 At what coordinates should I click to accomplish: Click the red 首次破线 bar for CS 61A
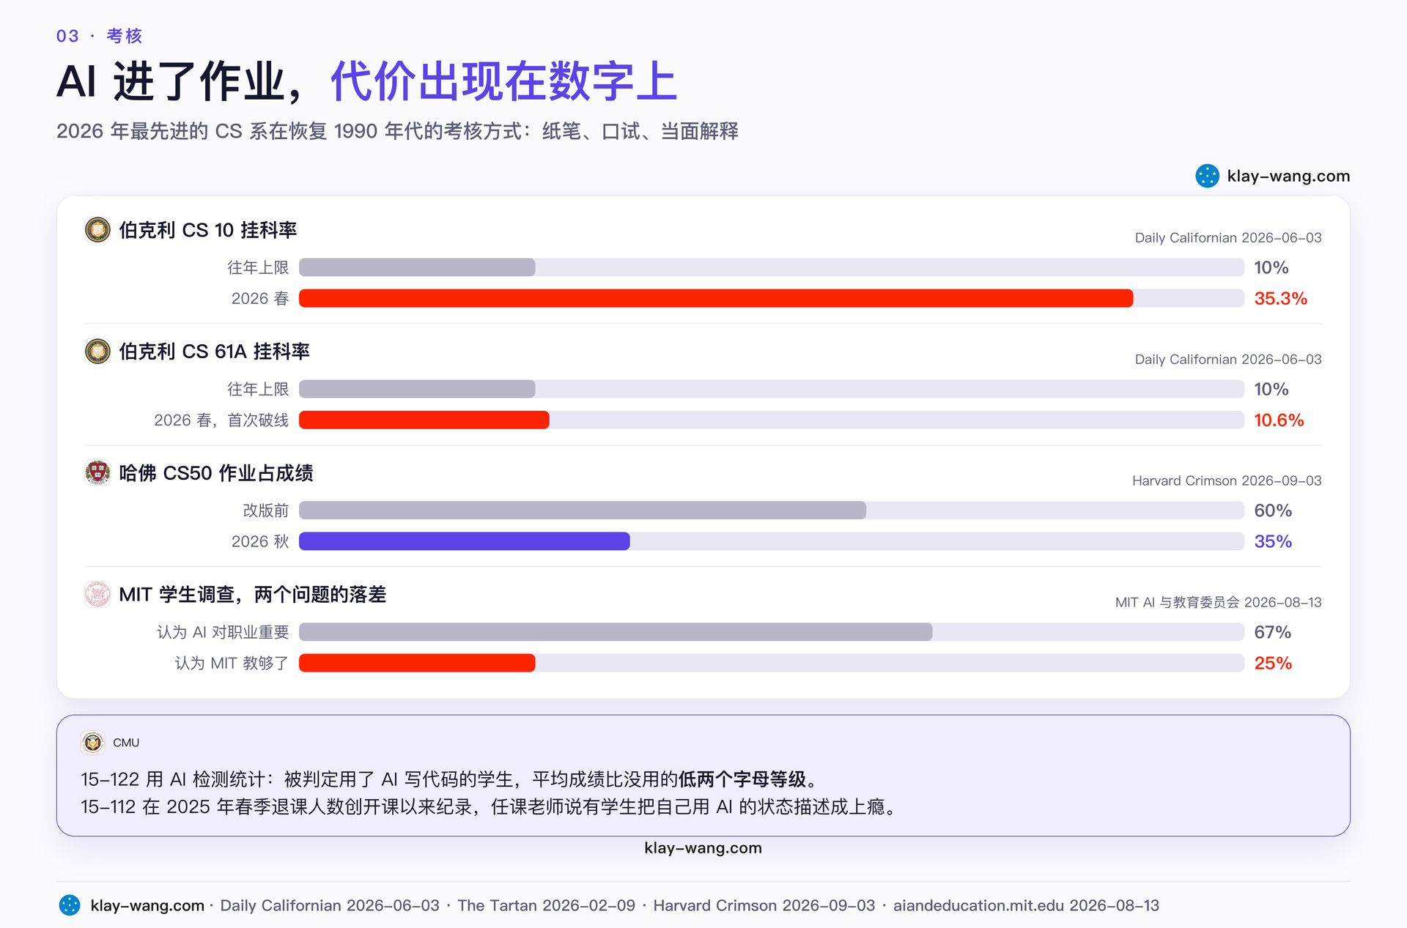(424, 420)
